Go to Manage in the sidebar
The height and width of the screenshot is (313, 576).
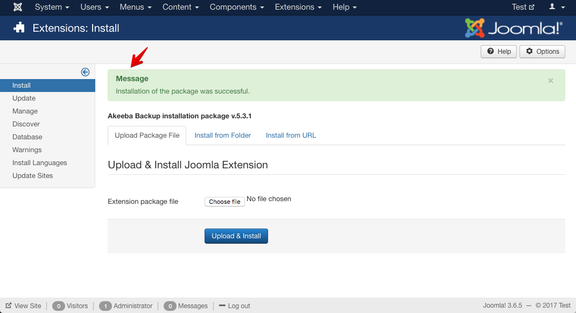[25, 111]
